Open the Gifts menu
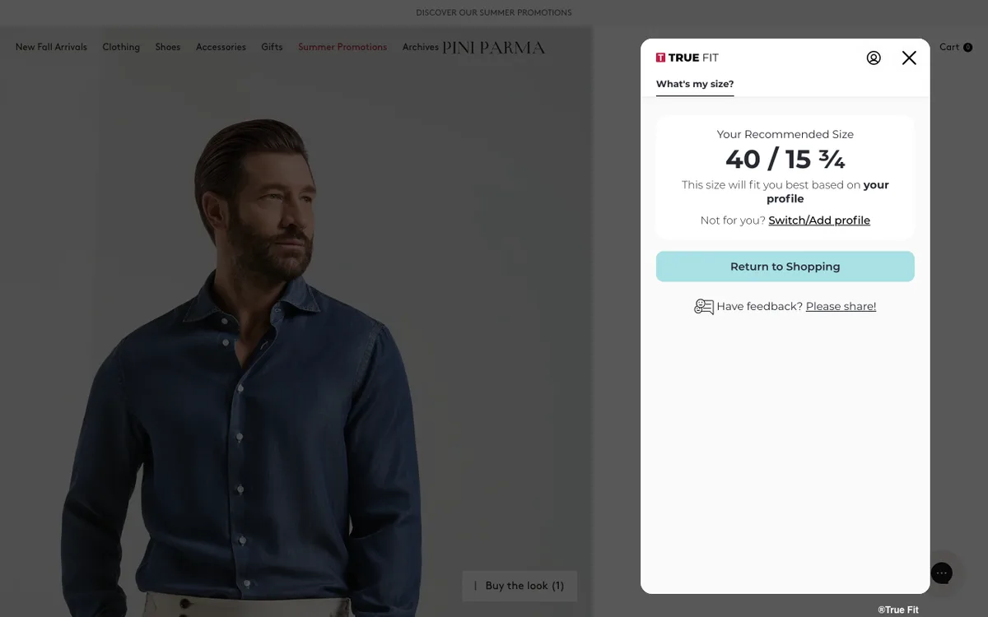This screenshot has width=988, height=617. click(272, 47)
